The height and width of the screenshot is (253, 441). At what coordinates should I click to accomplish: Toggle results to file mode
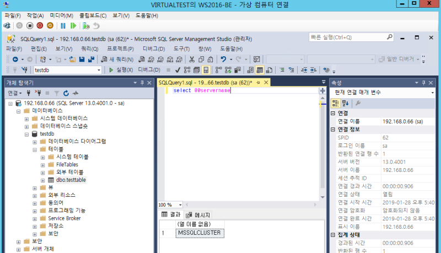click(269, 70)
